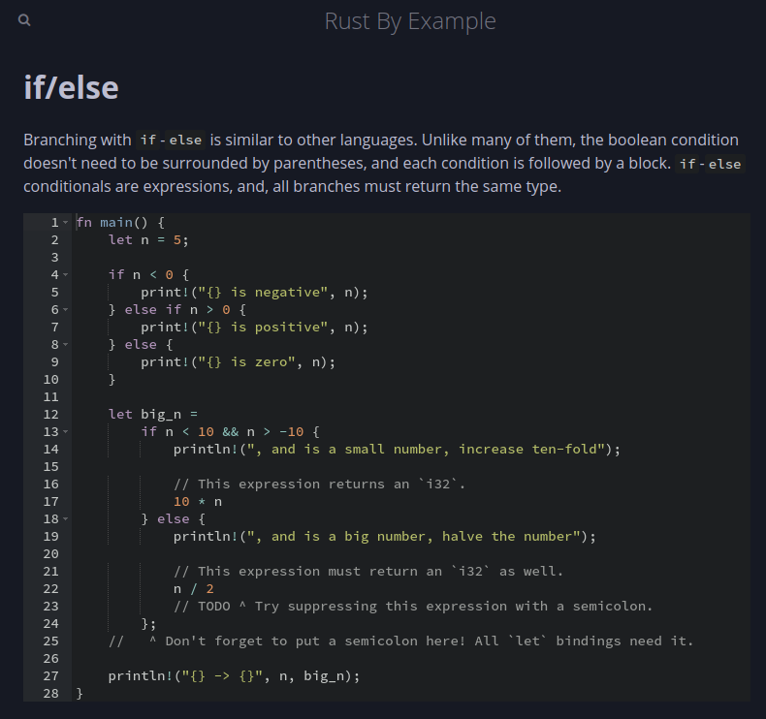Place cursor in 'is positive' print line
The image size is (766, 719).
coord(254,328)
